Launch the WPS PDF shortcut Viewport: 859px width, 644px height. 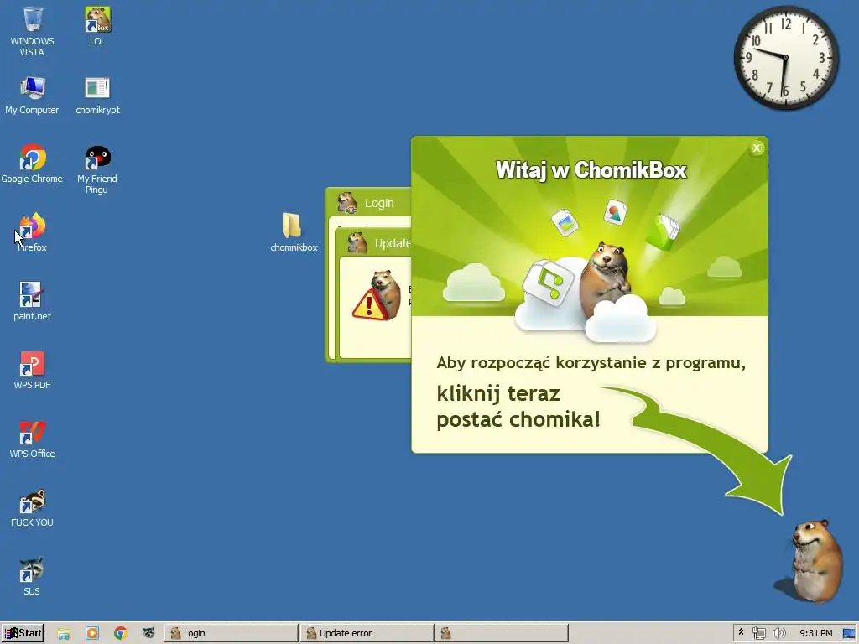click(32, 370)
